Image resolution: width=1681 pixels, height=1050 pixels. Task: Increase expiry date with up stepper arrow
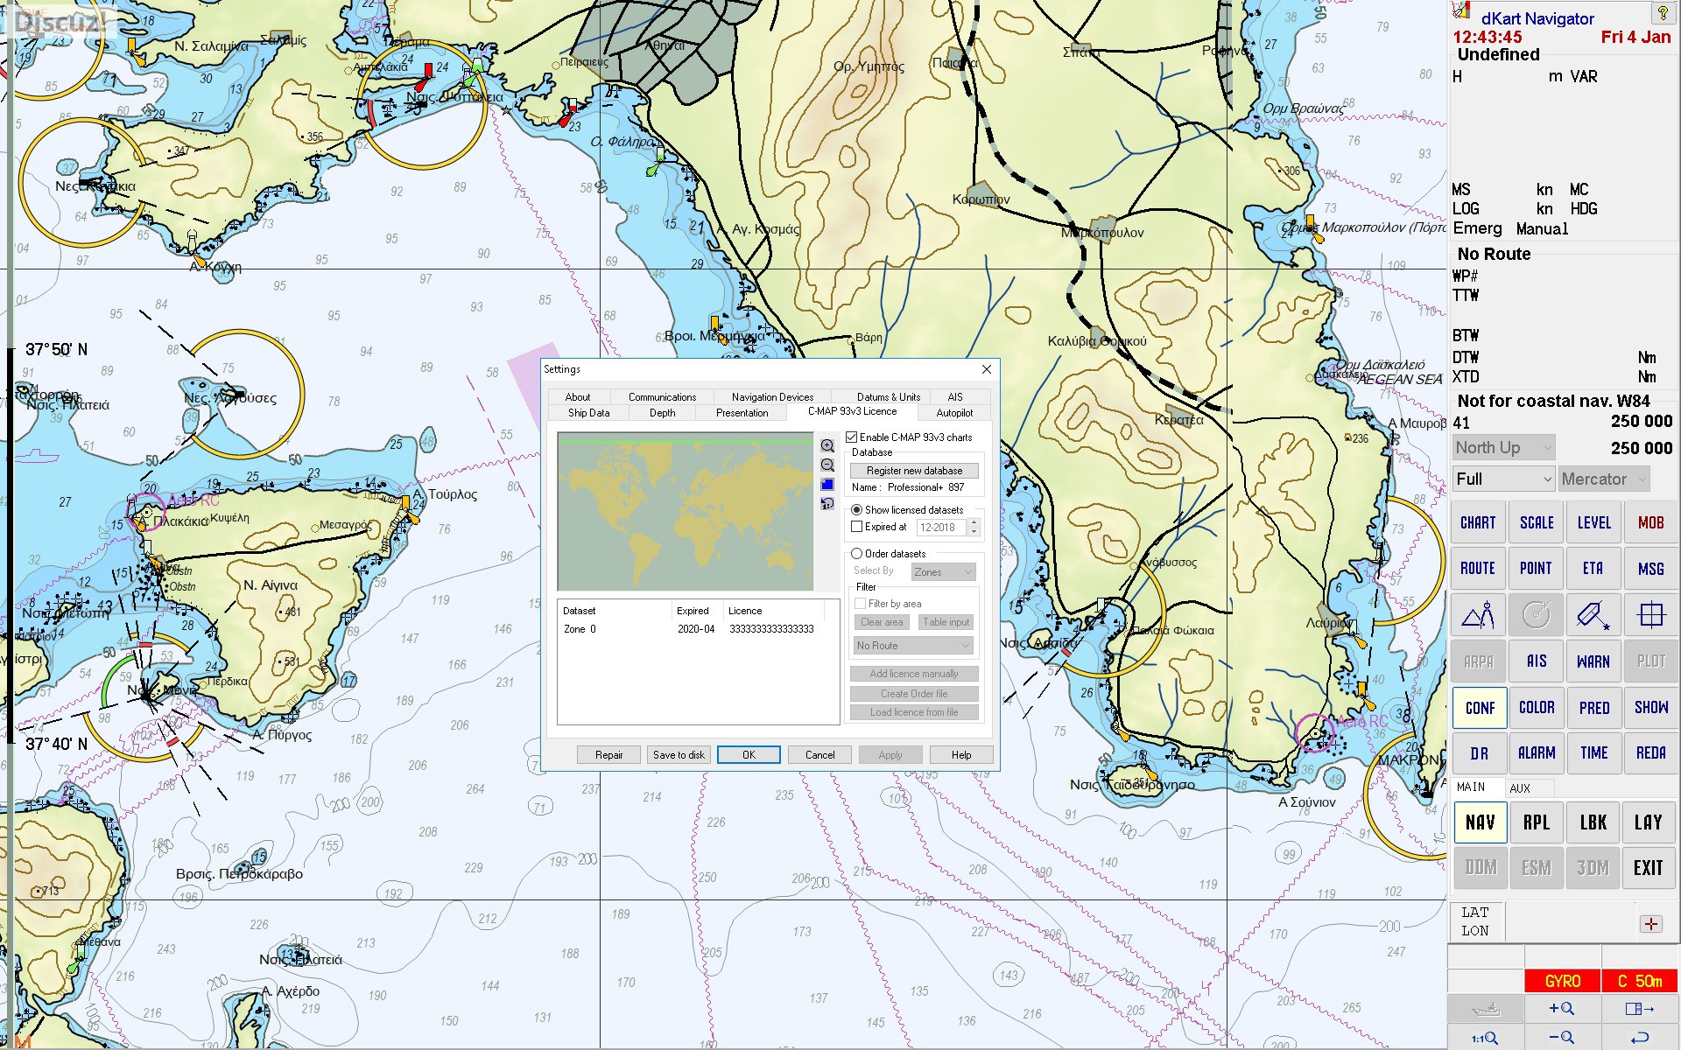pyautogui.click(x=974, y=523)
